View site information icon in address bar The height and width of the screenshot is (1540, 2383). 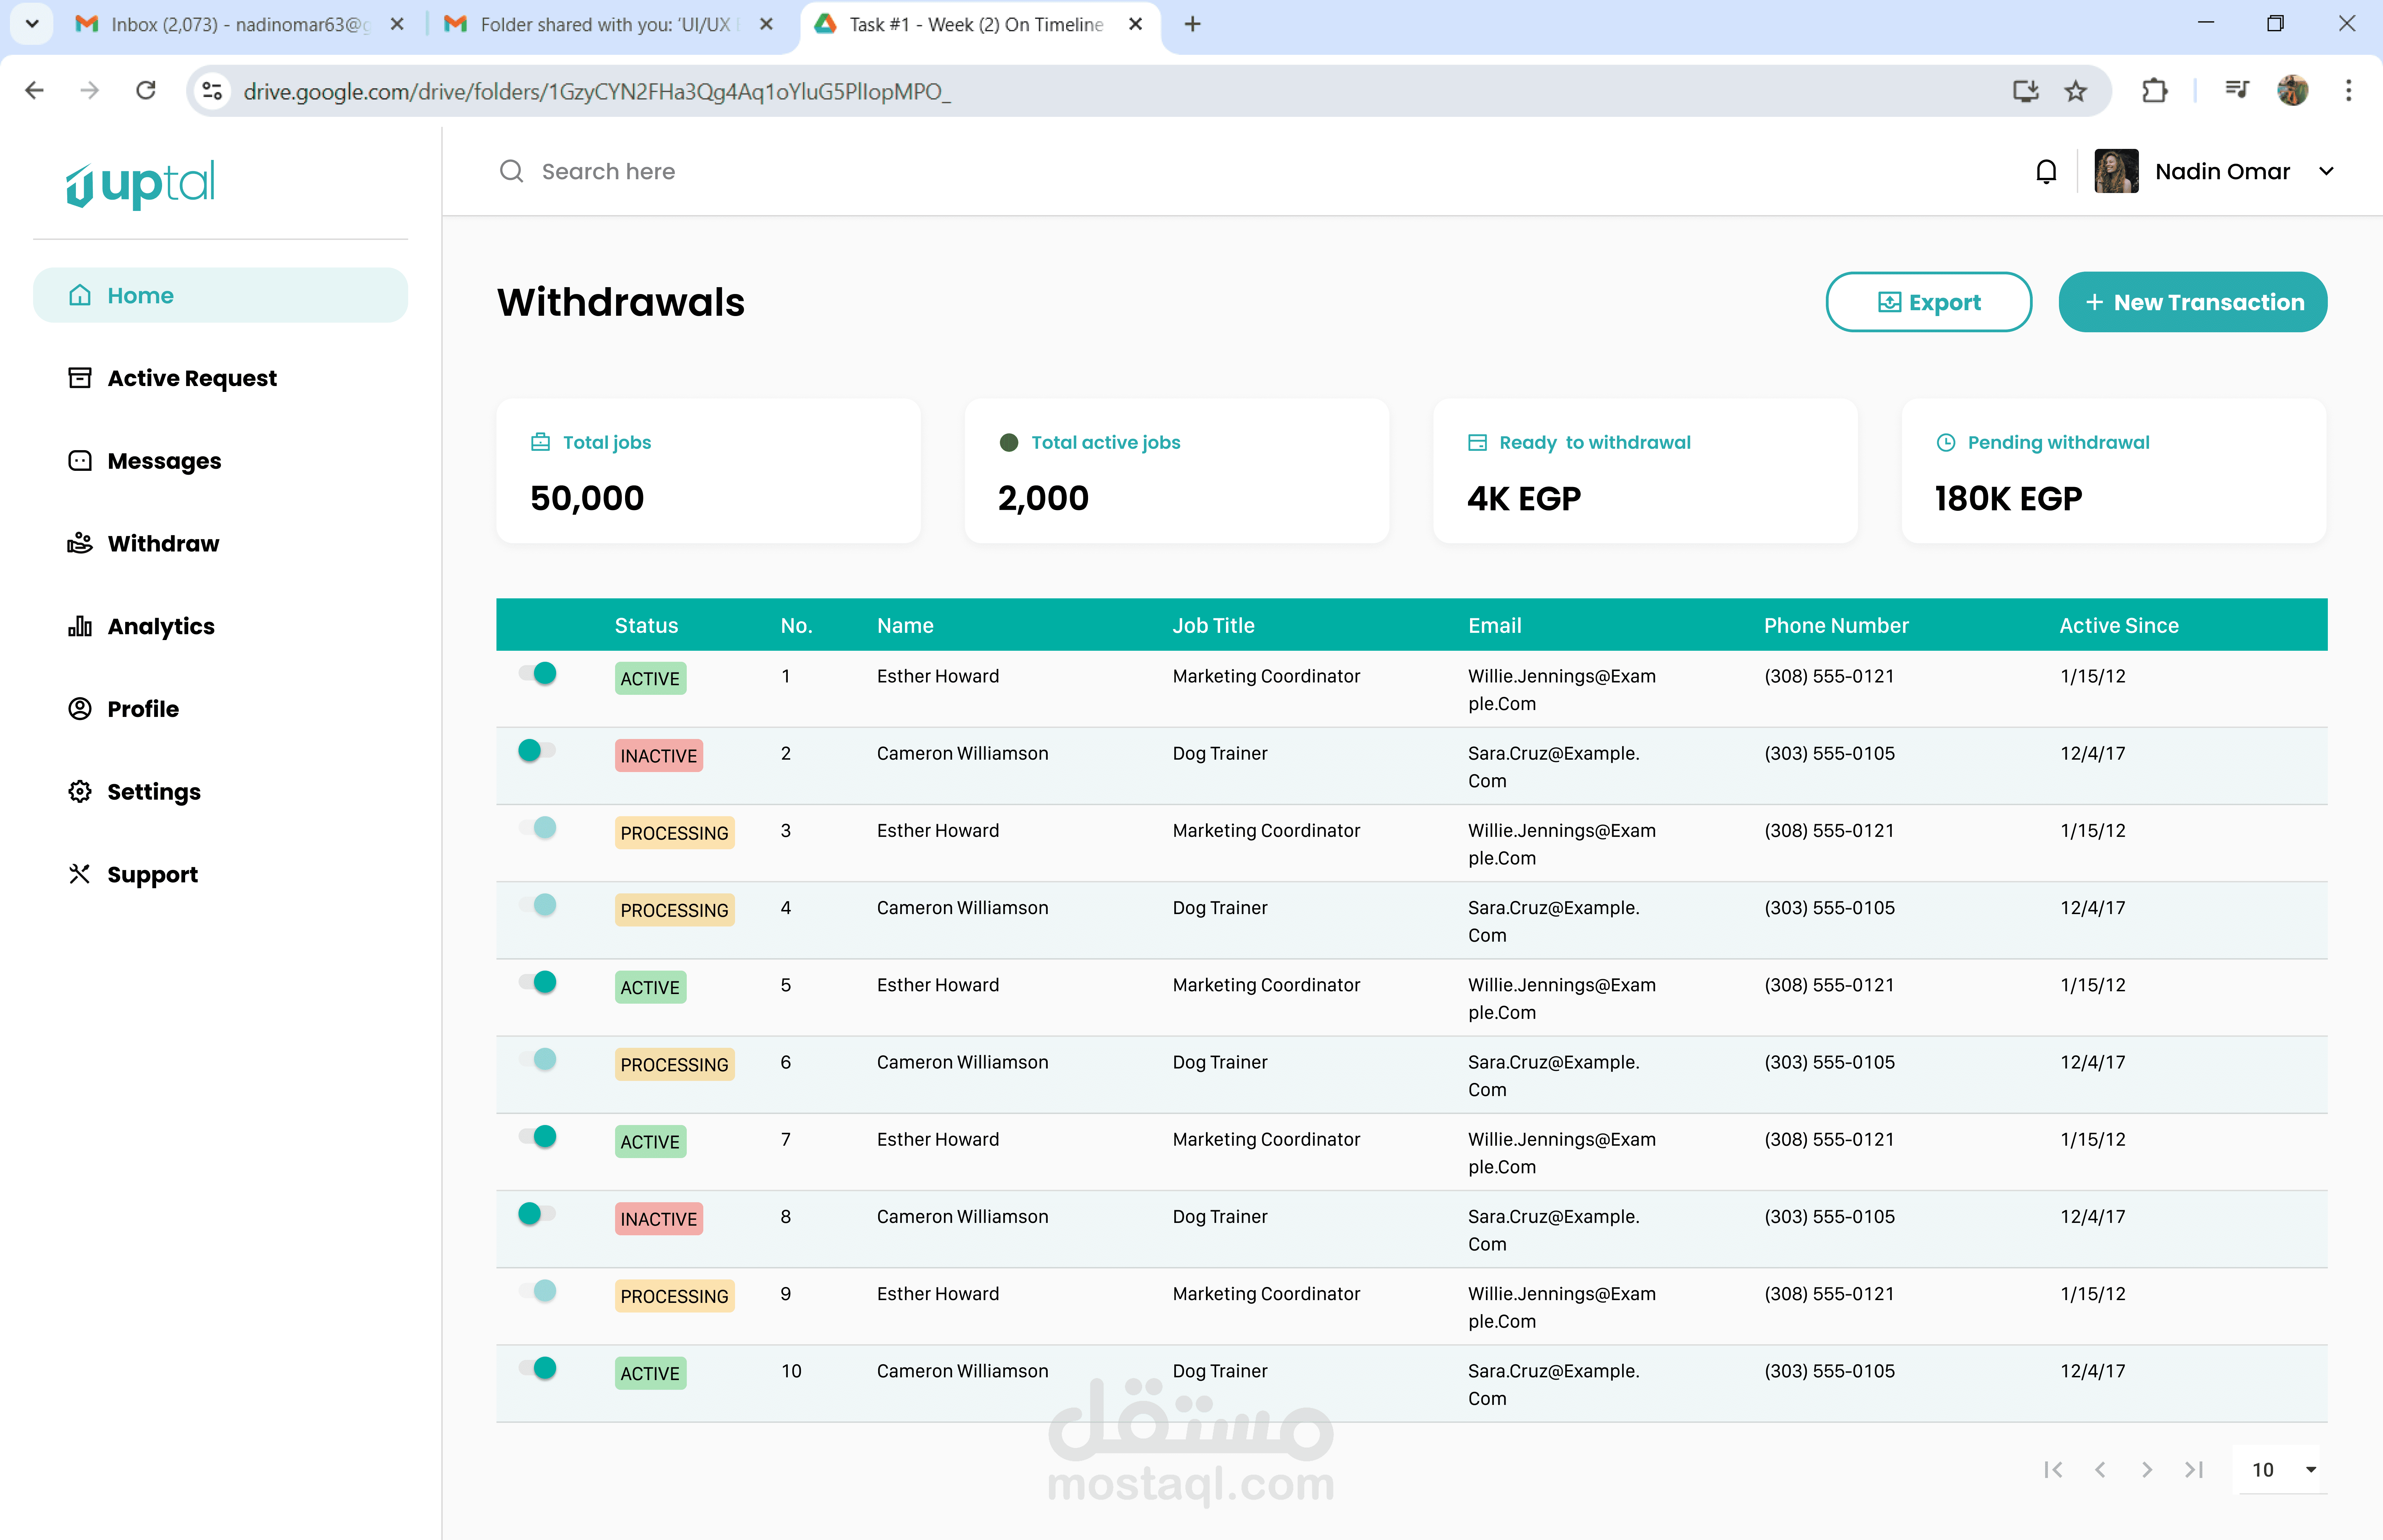pyautogui.click(x=212, y=91)
